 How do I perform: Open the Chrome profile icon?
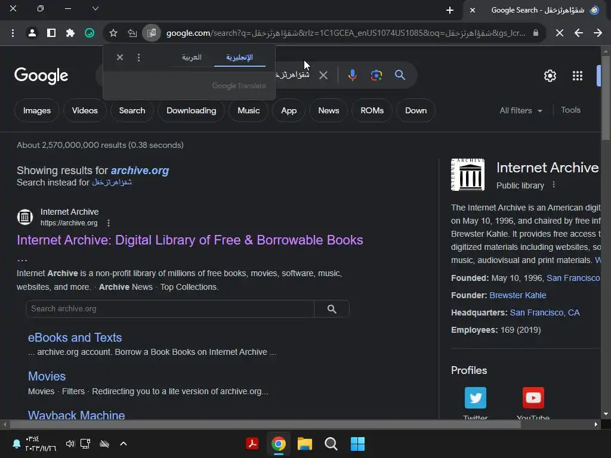32,33
